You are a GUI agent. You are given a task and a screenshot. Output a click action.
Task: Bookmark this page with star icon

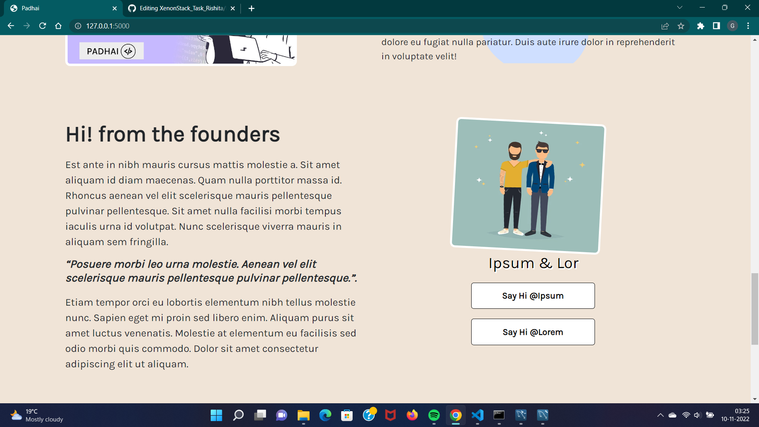coord(681,26)
